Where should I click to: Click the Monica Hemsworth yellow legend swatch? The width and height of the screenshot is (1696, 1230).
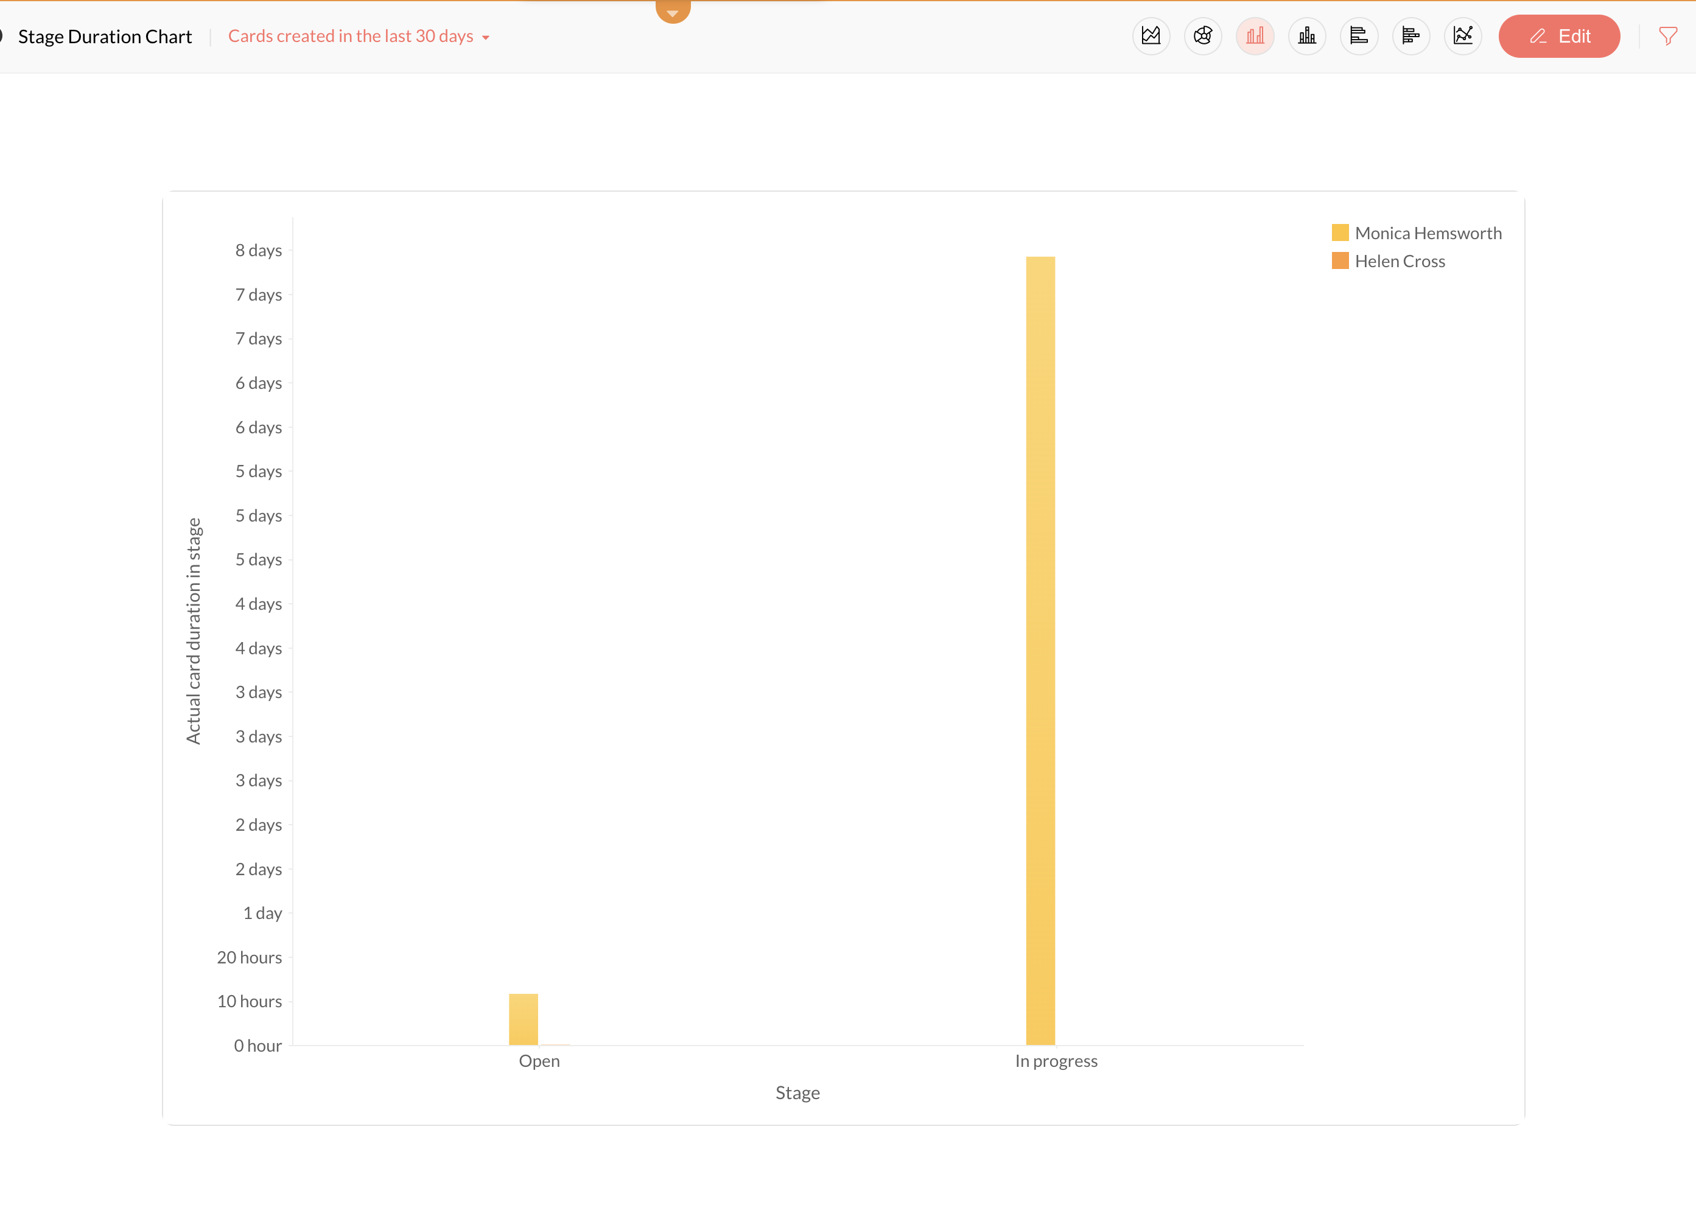click(1340, 233)
